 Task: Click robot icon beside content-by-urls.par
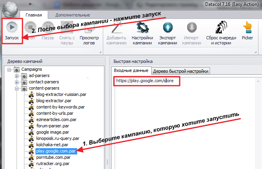point(32,114)
